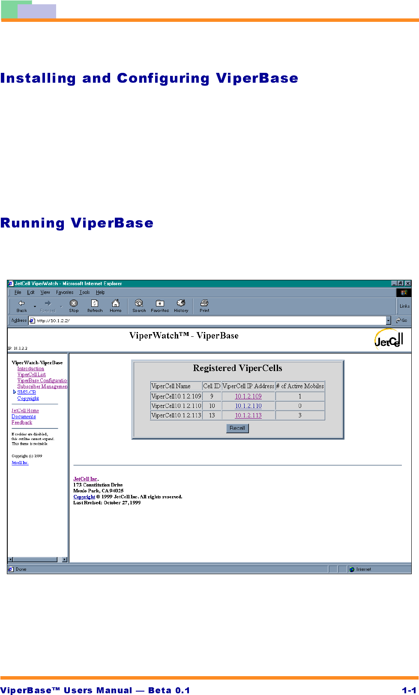
Task: Select the ViperCell10.1.2.110 name cell
Action: click(x=176, y=406)
